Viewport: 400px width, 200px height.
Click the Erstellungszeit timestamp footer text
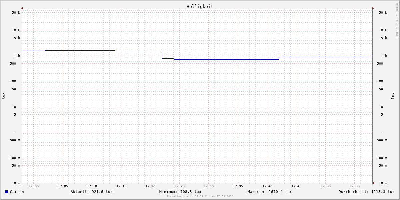tap(200, 197)
